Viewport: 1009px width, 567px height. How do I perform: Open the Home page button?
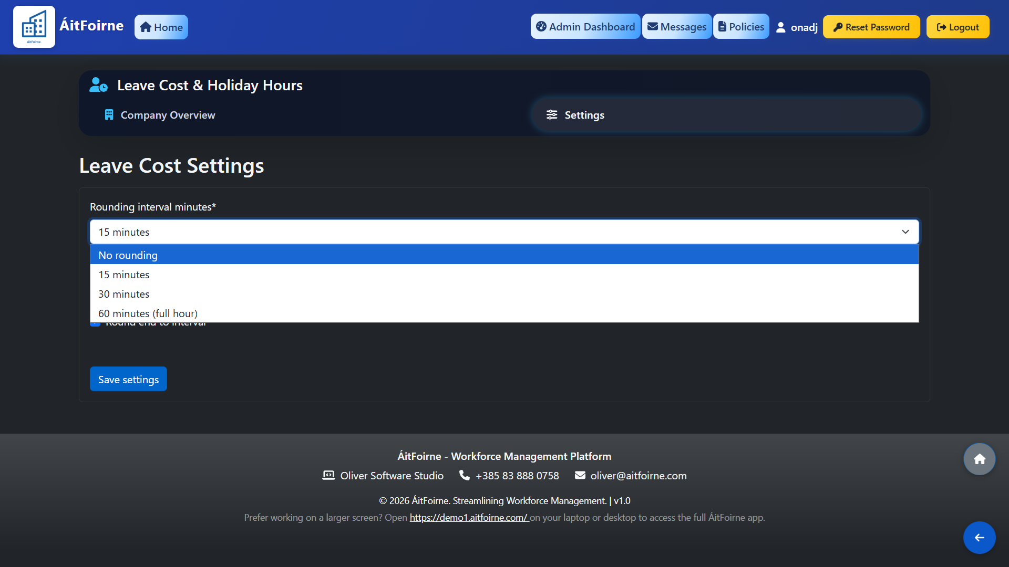161,27
